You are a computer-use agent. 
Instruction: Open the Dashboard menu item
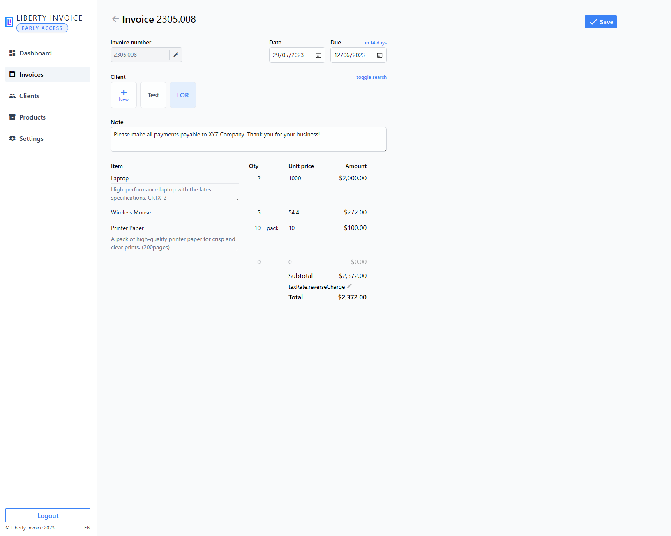[35, 53]
